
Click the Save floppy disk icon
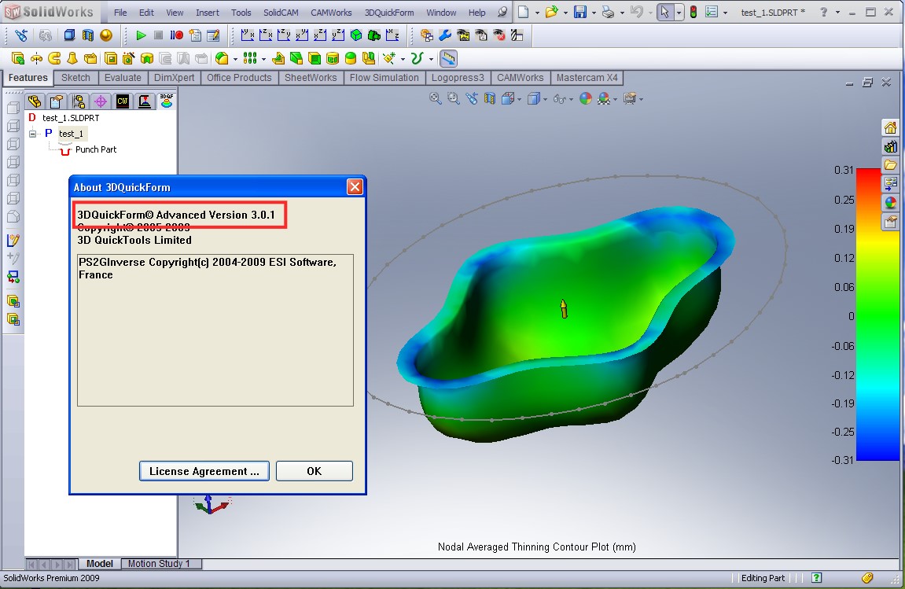click(x=580, y=12)
